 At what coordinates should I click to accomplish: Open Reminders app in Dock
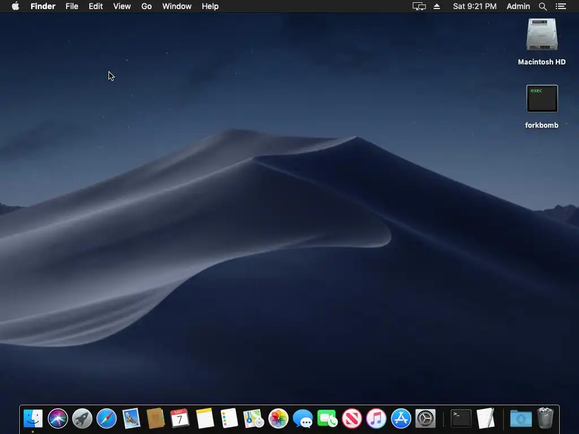click(x=229, y=419)
